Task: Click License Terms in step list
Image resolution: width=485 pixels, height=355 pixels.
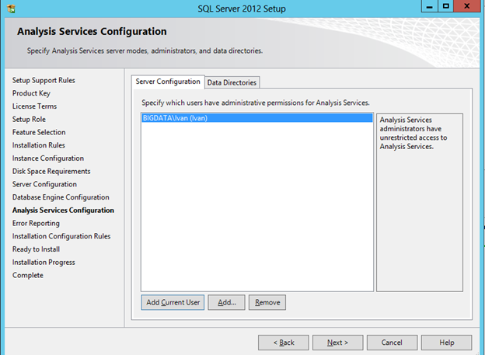Action: (x=35, y=106)
